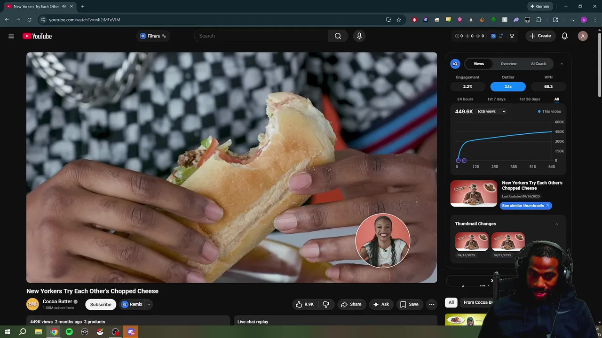Select the VPH 68.3 metric pill

point(548,87)
